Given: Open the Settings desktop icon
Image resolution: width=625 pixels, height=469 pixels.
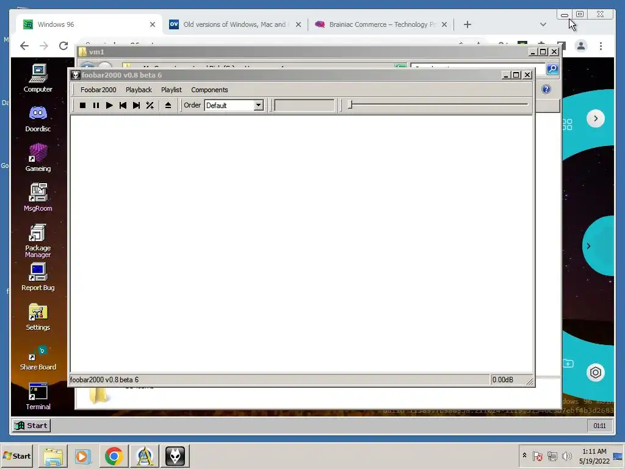Looking at the screenshot, I should (38, 317).
